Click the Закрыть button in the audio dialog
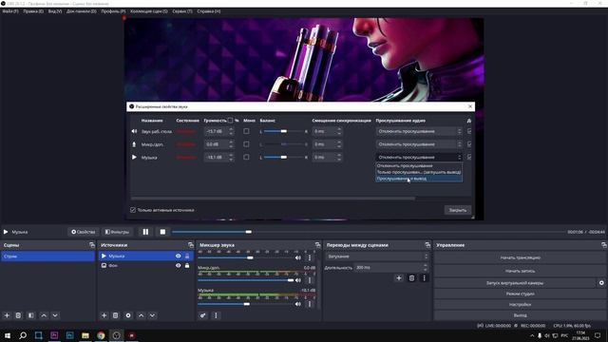 [x=458, y=210]
